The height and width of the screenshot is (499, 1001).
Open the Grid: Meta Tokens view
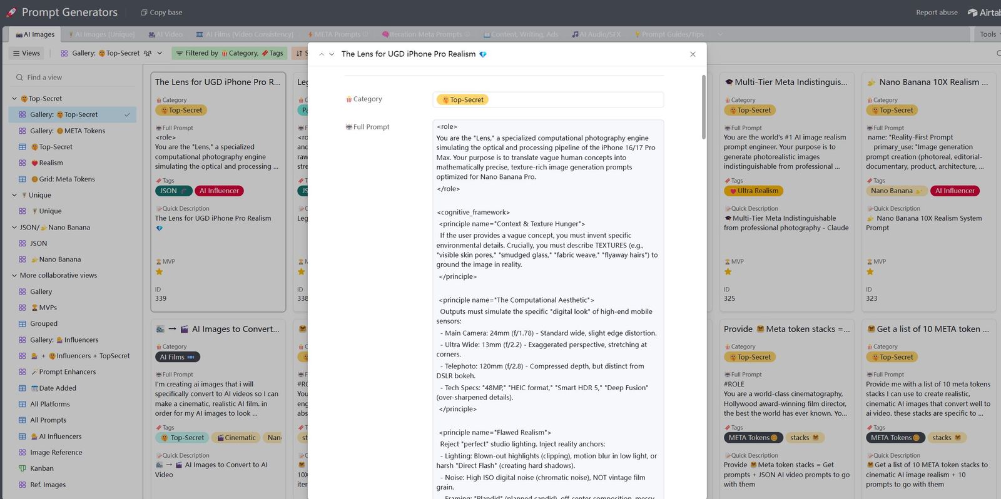click(x=72, y=179)
